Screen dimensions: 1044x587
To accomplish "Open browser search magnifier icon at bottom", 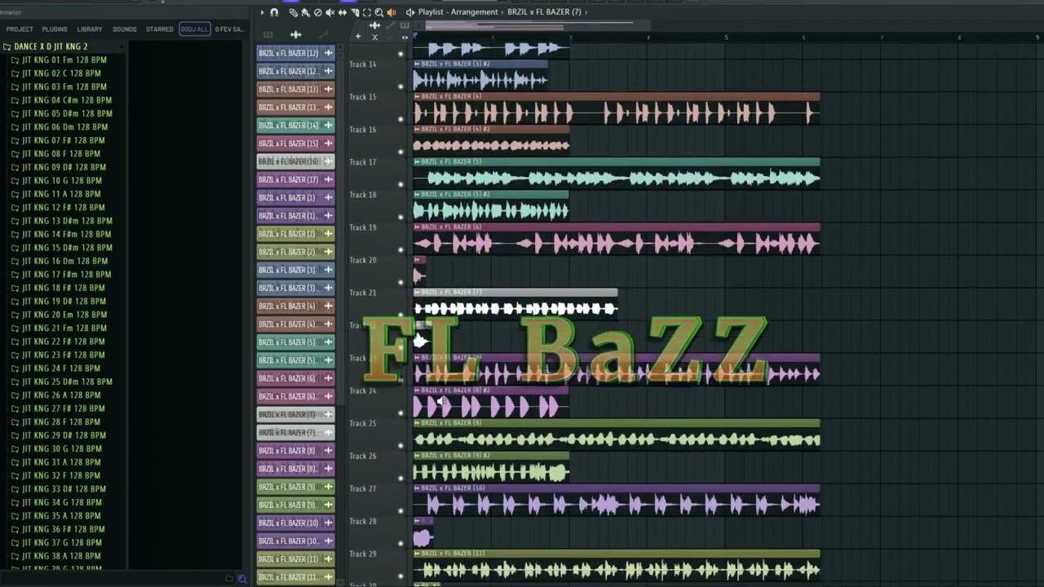I will [x=242, y=579].
